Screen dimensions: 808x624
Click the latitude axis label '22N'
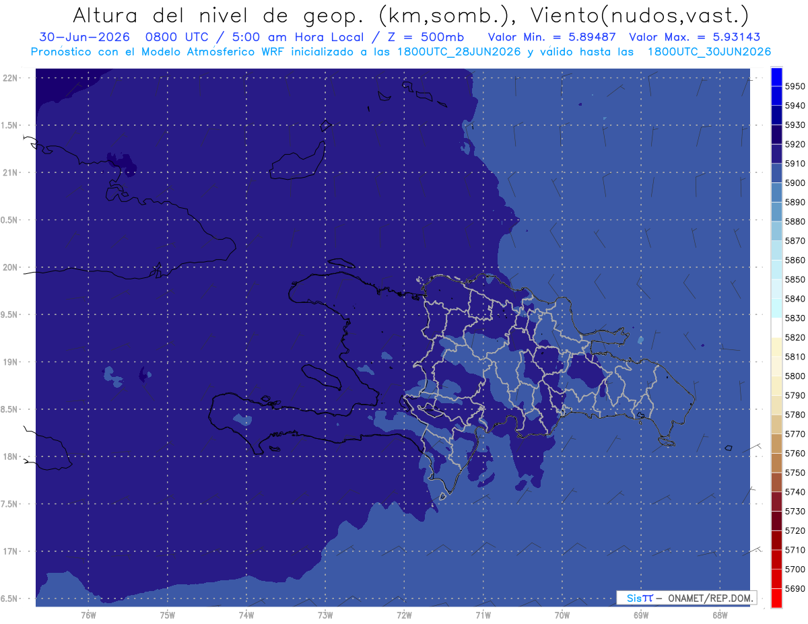click(11, 77)
